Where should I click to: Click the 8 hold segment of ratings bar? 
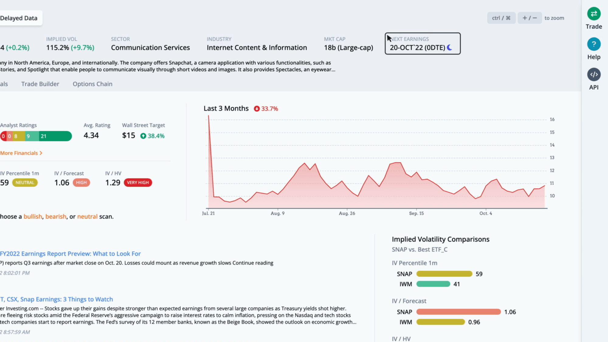18,136
